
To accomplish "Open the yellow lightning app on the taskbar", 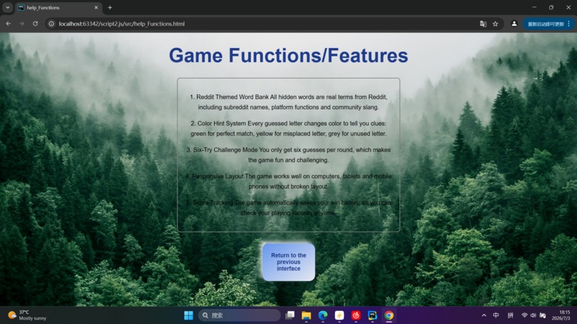I will point(339,315).
